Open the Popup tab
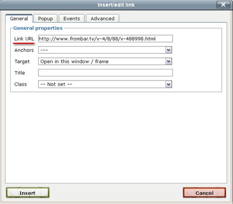 46,19
